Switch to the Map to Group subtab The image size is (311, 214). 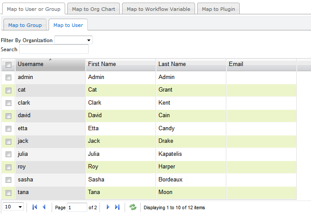click(25, 25)
